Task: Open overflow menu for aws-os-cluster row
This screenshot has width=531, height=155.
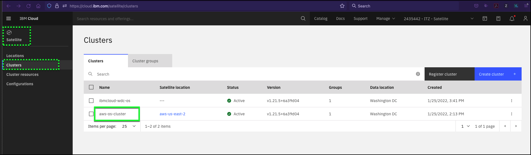Action: pyautogui.click(x=512, y=114)
